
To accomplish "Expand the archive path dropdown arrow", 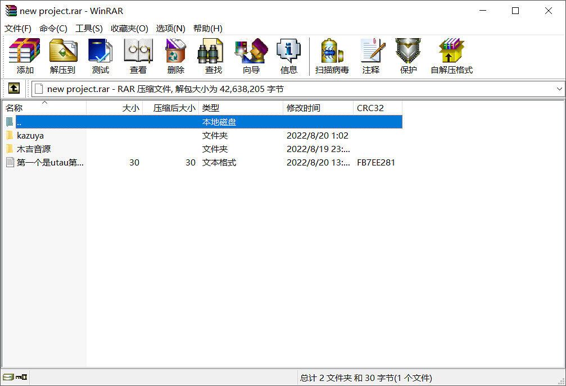I will click(x=559, y=89).
